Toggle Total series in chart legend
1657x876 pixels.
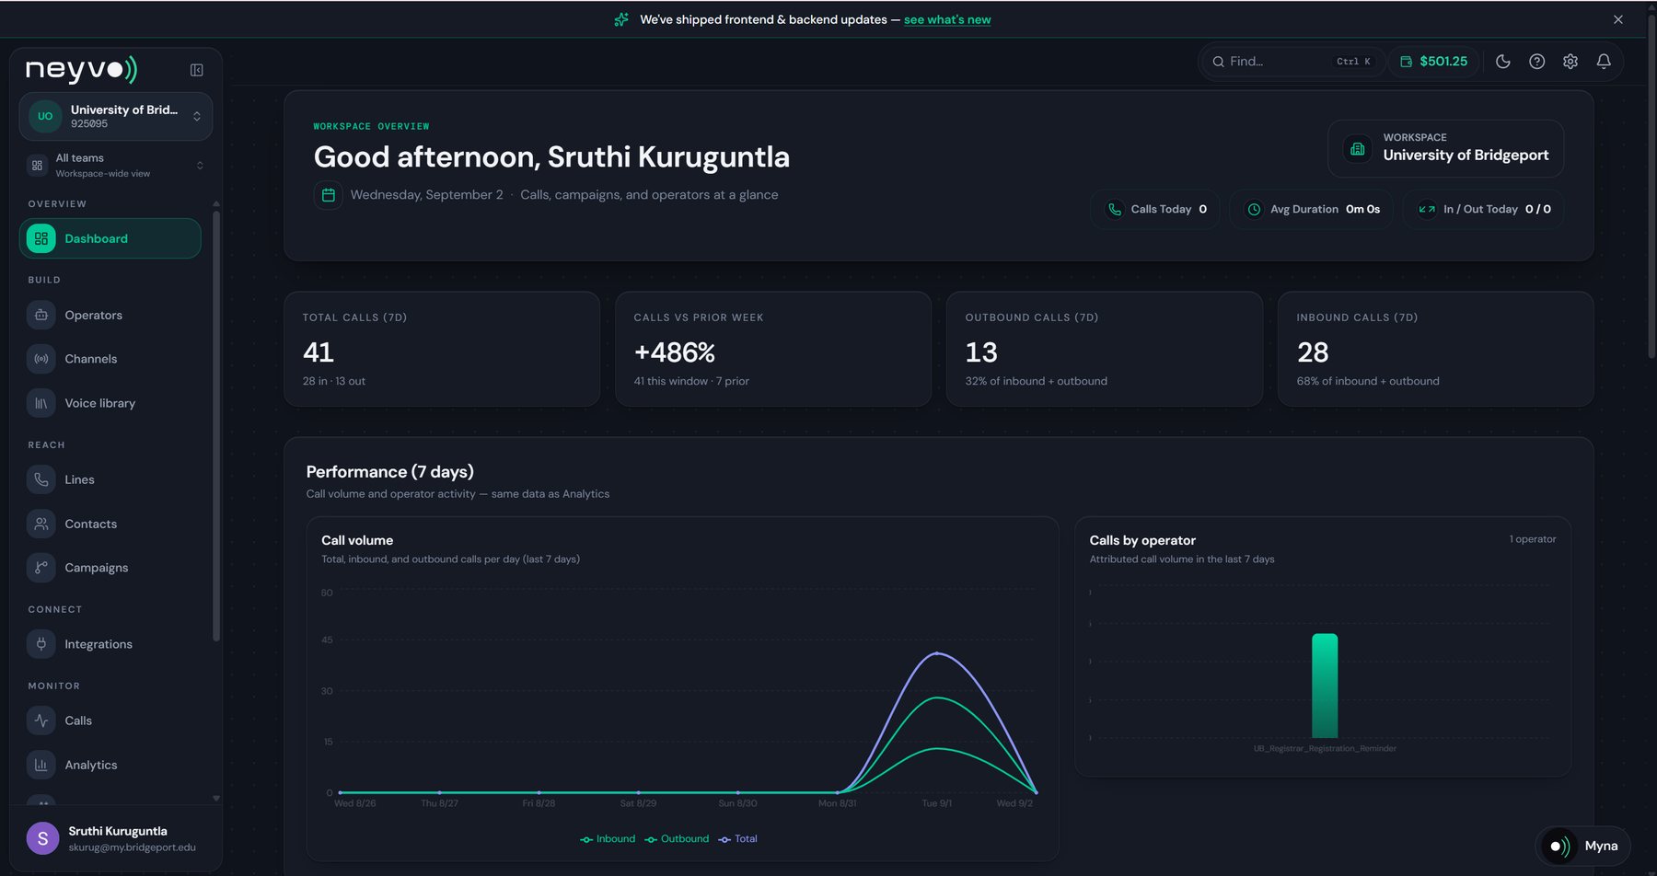[x=737, y=839]
